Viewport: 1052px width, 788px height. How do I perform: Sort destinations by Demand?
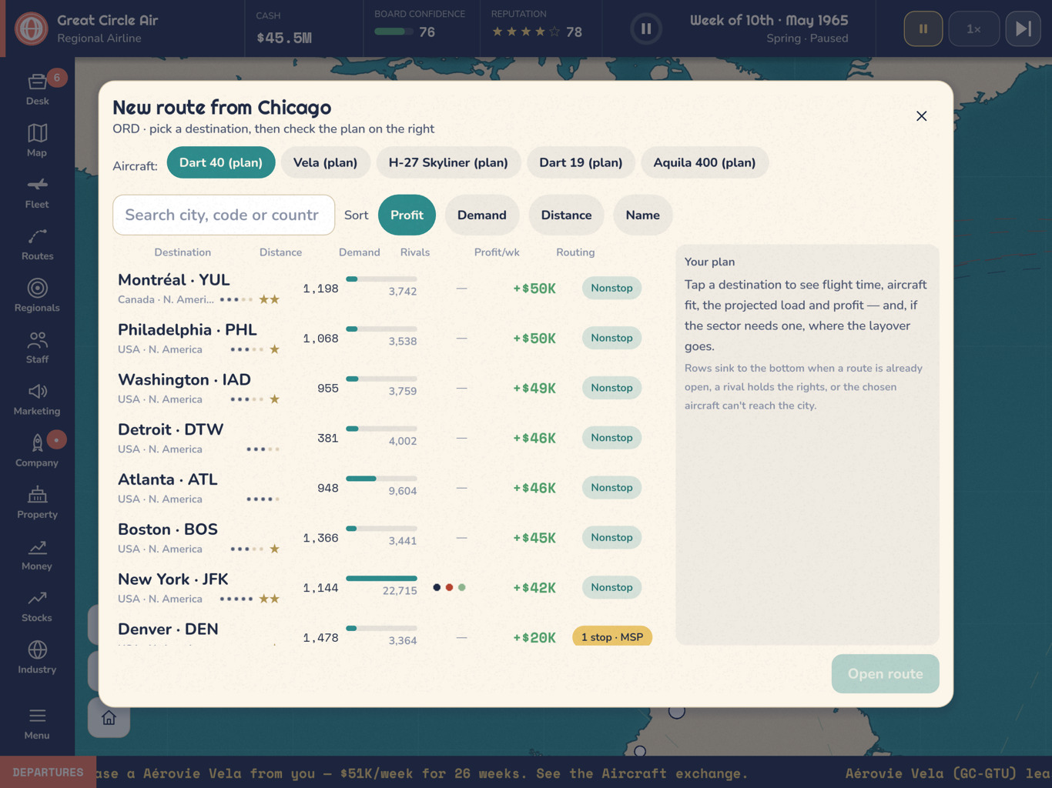482,215
